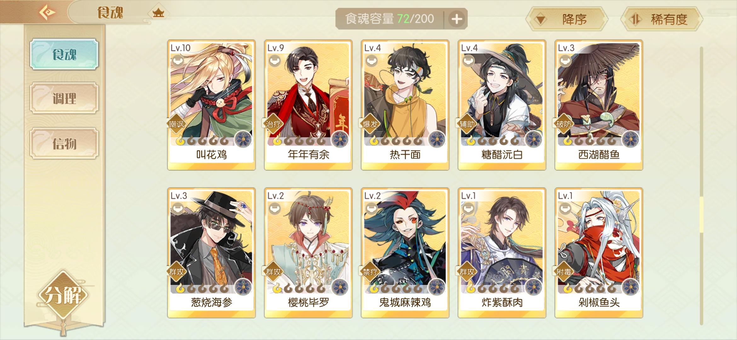The image size is (737, 340).
Task: Select the 信物 tab in sidebar
Action: click(64, 144)
